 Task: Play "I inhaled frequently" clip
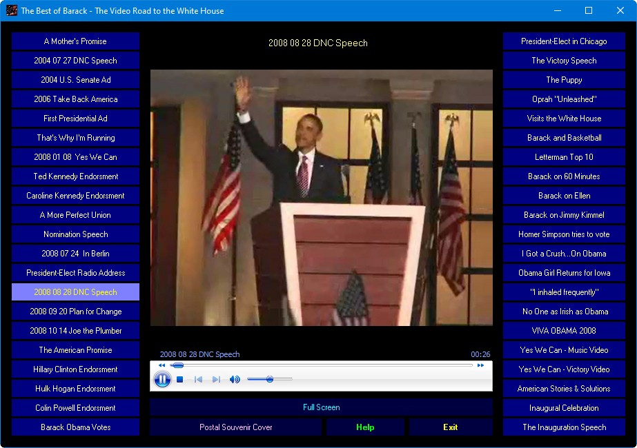pyautogui.click(x=564, y=292)
